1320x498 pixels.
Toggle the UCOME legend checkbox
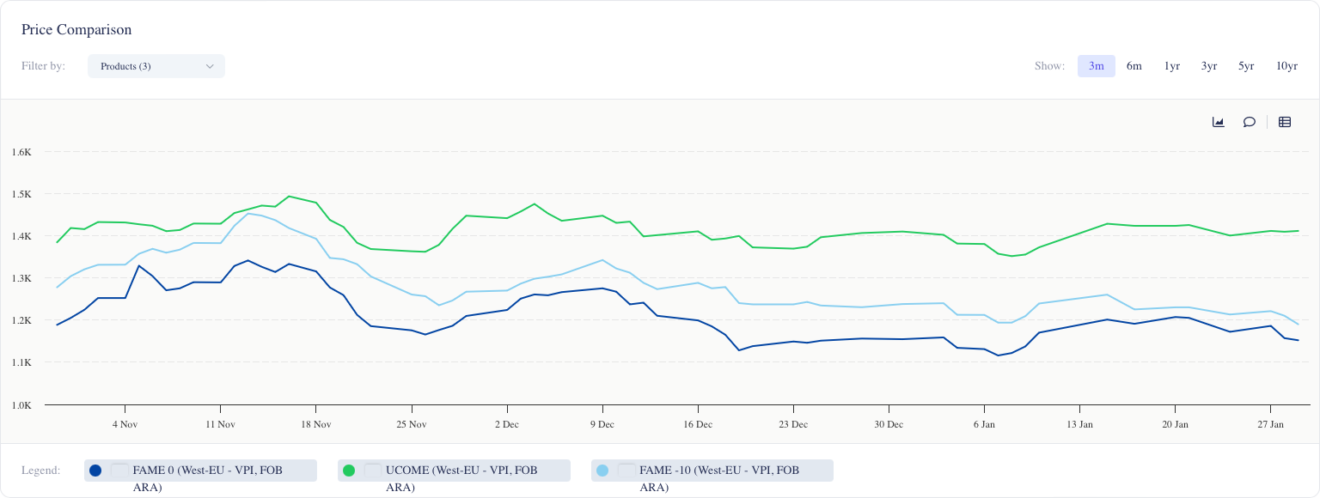[373, 471]
